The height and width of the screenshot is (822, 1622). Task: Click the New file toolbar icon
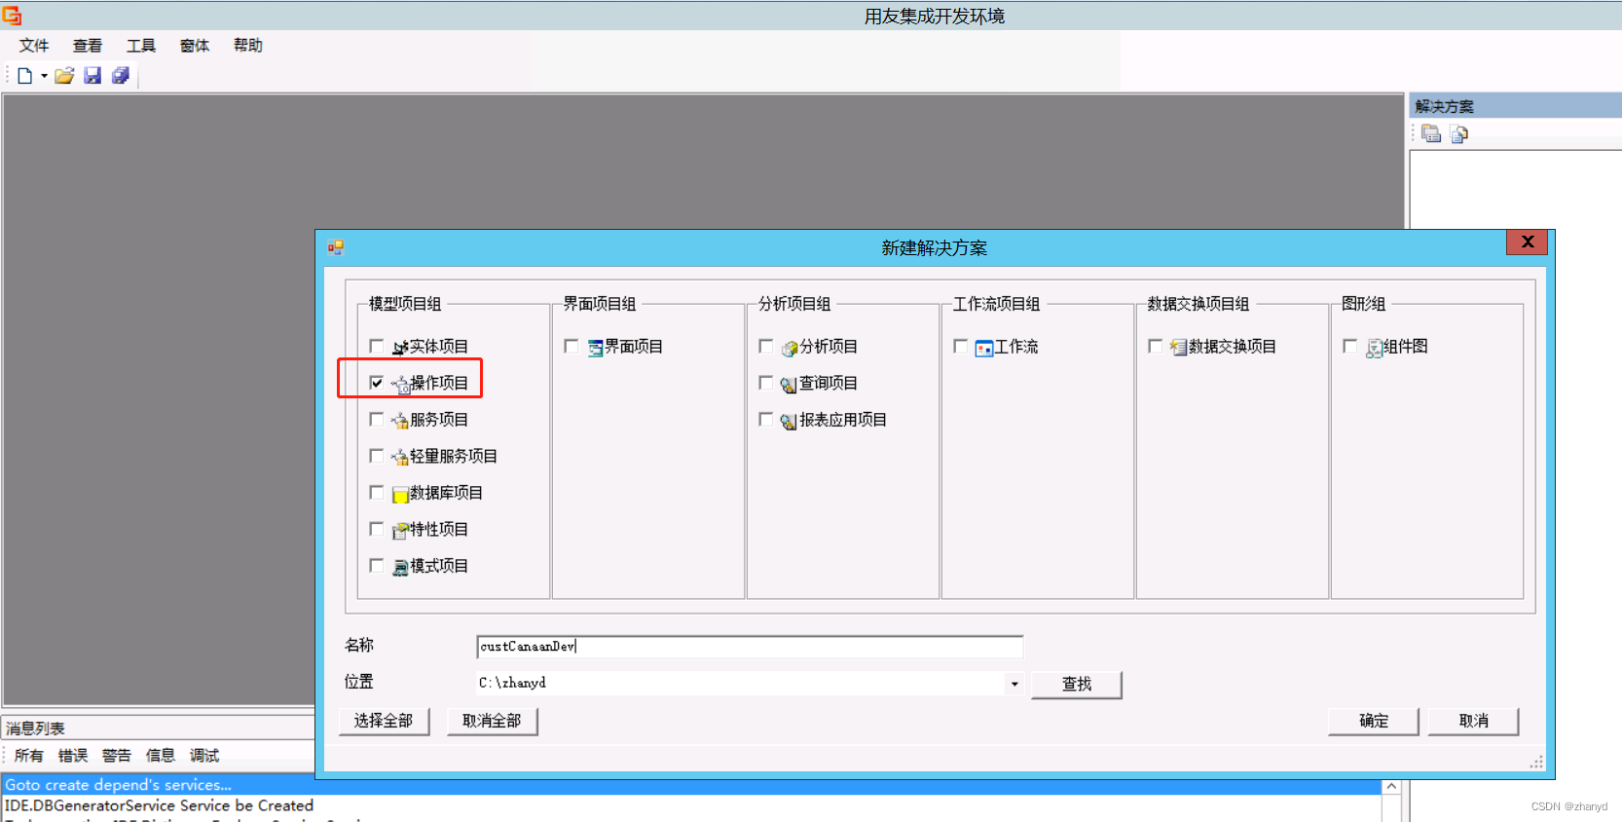pos(25,76)
